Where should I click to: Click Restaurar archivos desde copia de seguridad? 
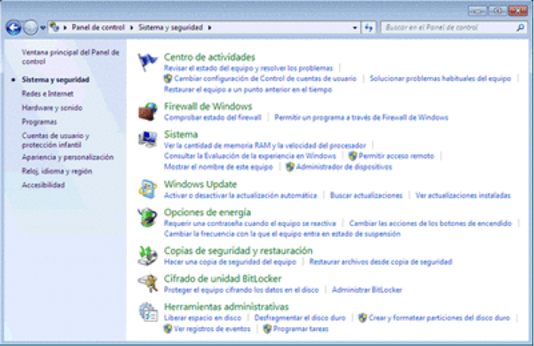coord(381,262)
